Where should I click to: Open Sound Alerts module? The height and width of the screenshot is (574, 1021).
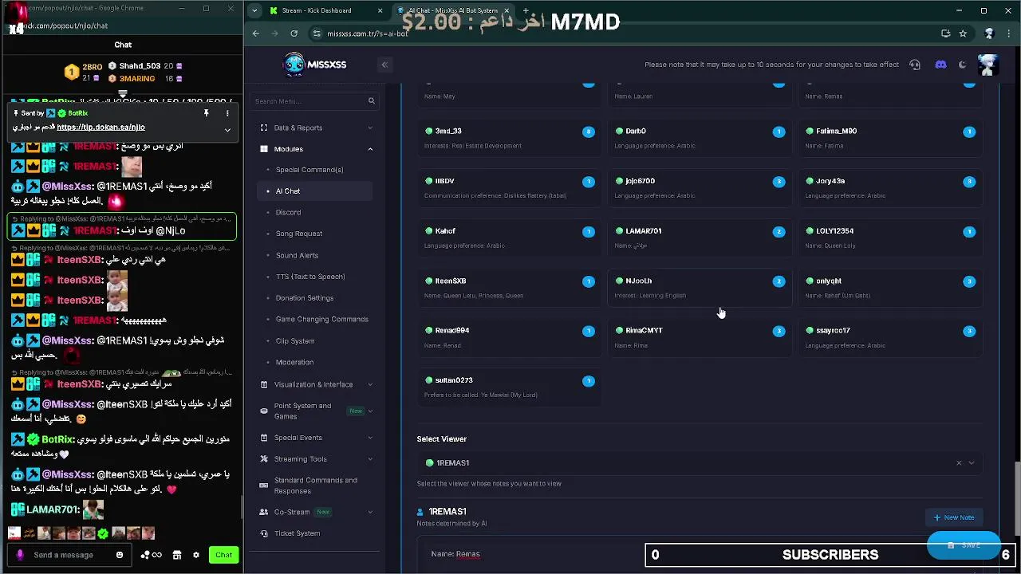297,255
